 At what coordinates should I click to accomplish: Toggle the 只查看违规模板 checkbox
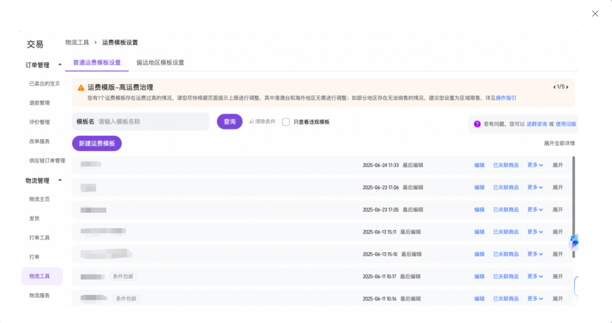(286, 122)
